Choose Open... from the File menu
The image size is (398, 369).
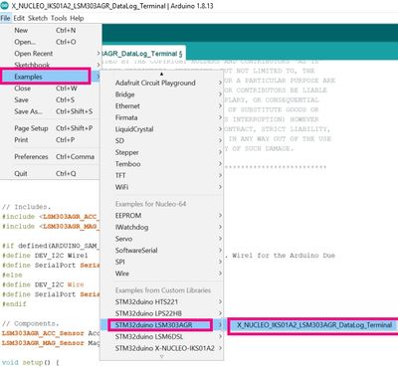[x=50, y=42]
